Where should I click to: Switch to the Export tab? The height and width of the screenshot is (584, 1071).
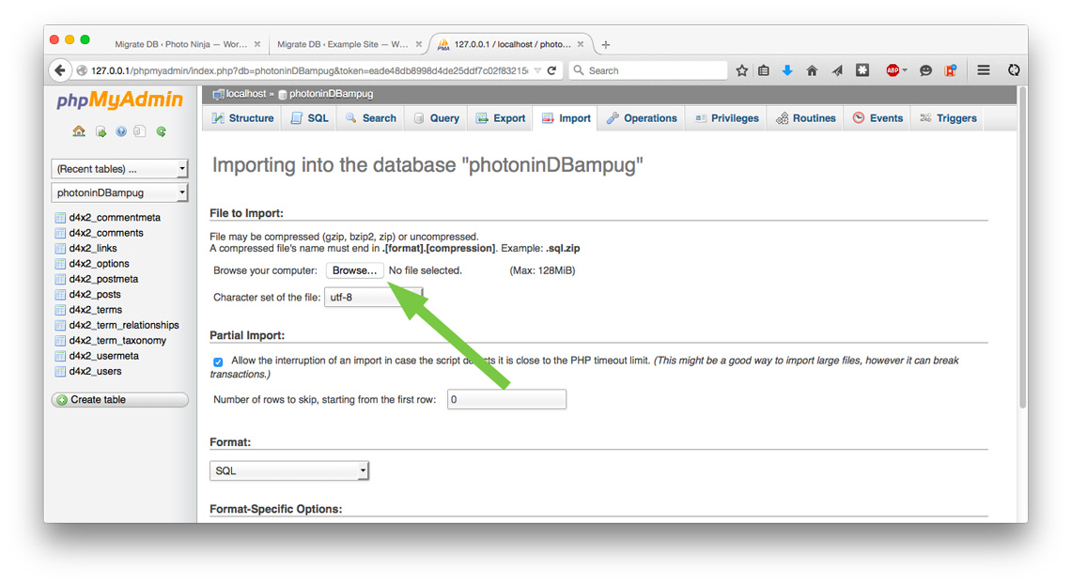pyautogui.click(x=501, y=118)
